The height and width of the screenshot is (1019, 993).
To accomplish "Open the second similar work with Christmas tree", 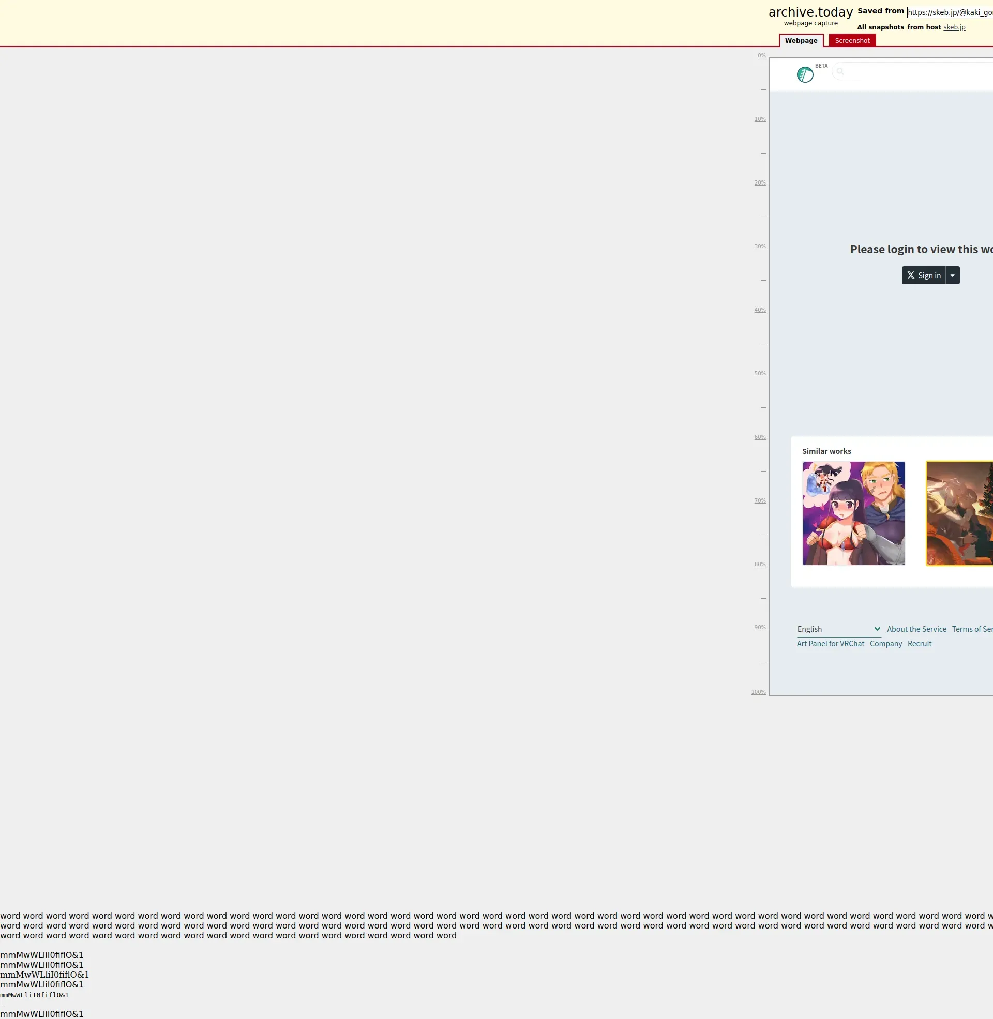I will [959, 513].
